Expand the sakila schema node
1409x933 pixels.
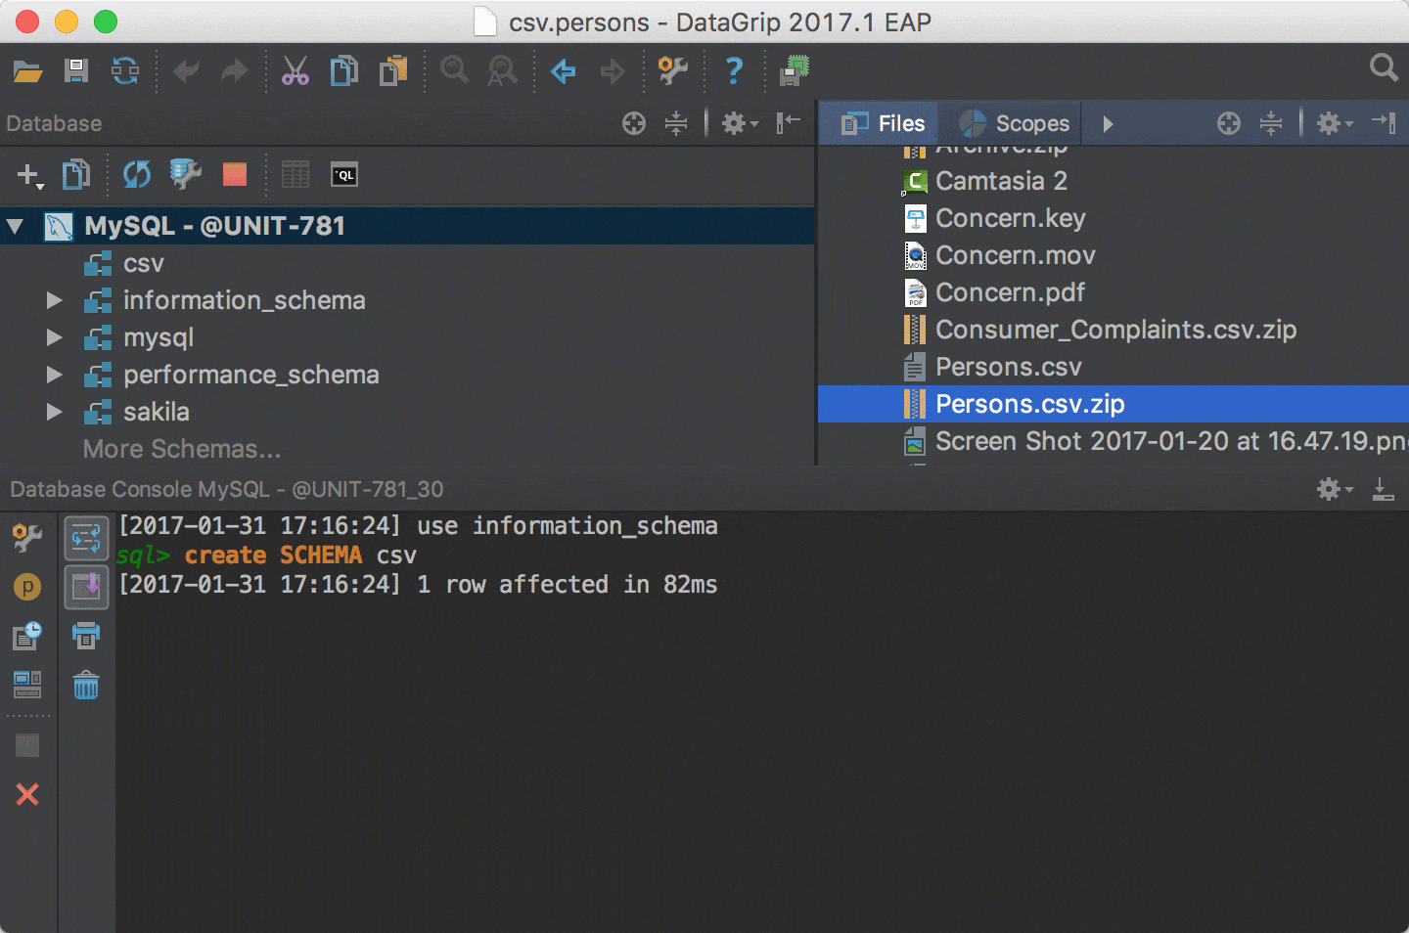click(55, 412)
